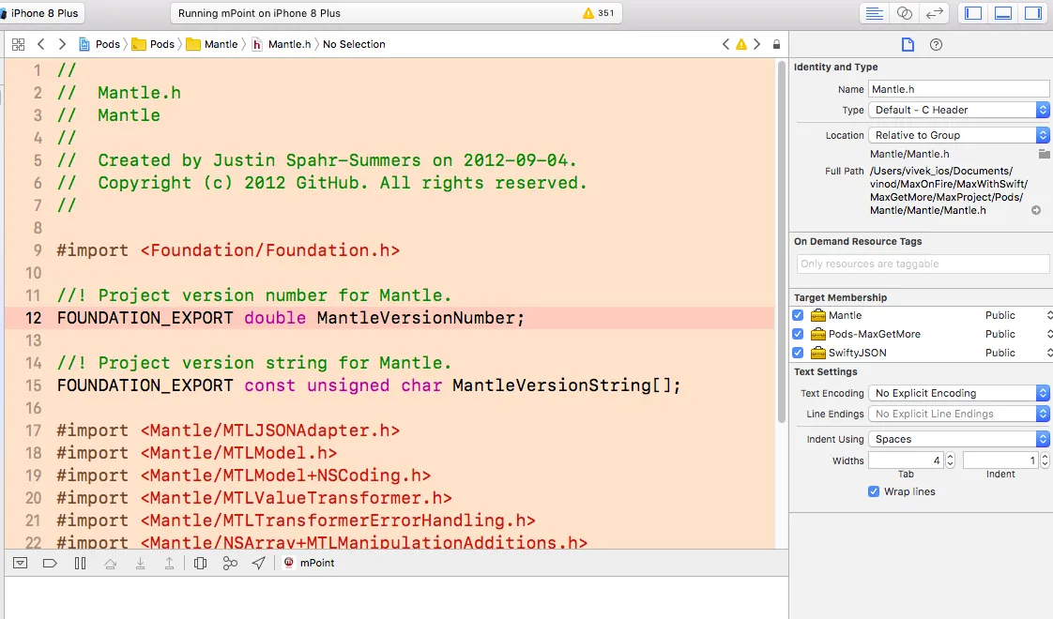Screen dimensions: 1053x619
Task: Pause program execution
Action: click(x=80, y=564)
